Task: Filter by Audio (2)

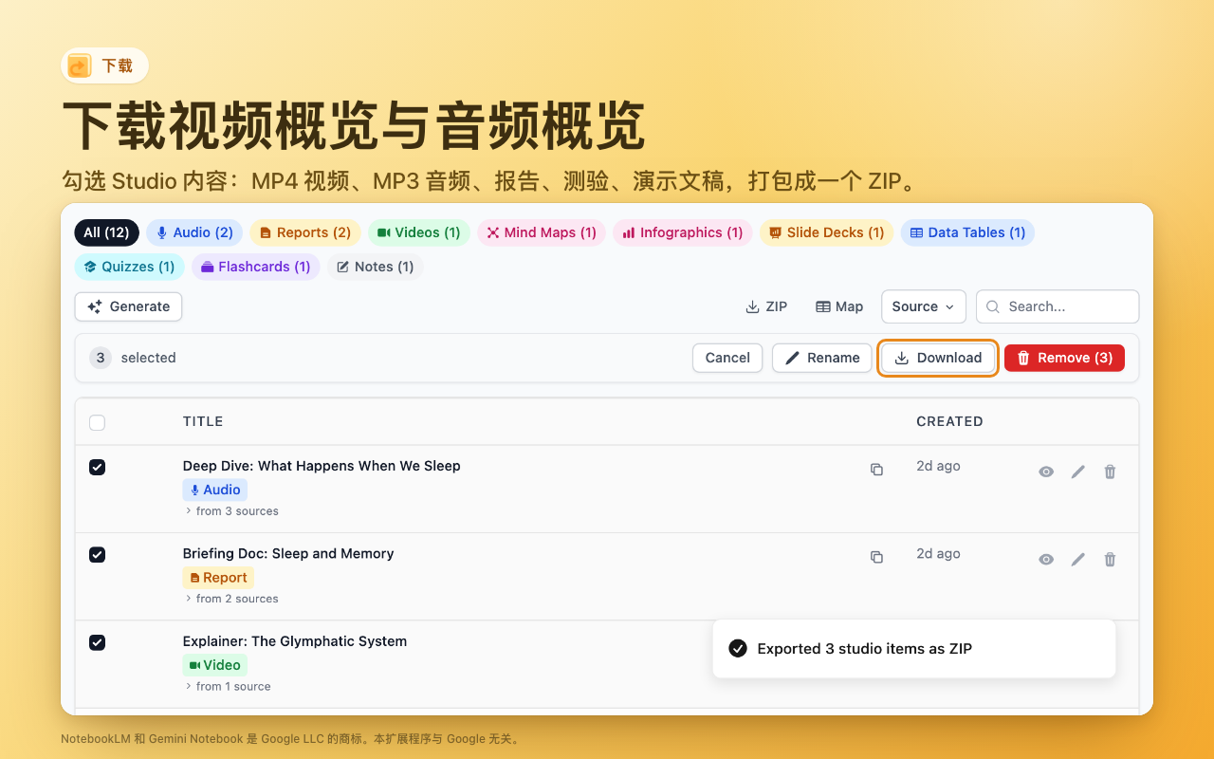Action: click(194, 232)
